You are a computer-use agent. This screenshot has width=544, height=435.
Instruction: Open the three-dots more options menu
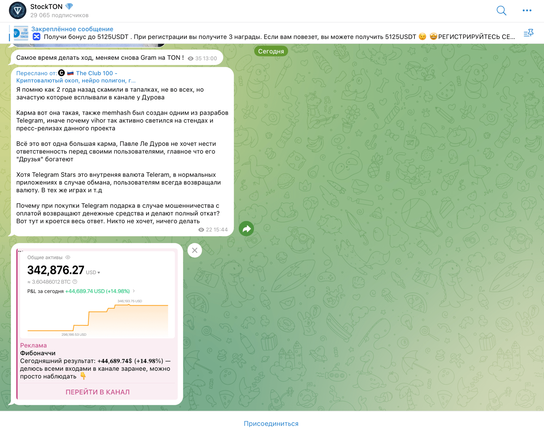pos(527,11)
